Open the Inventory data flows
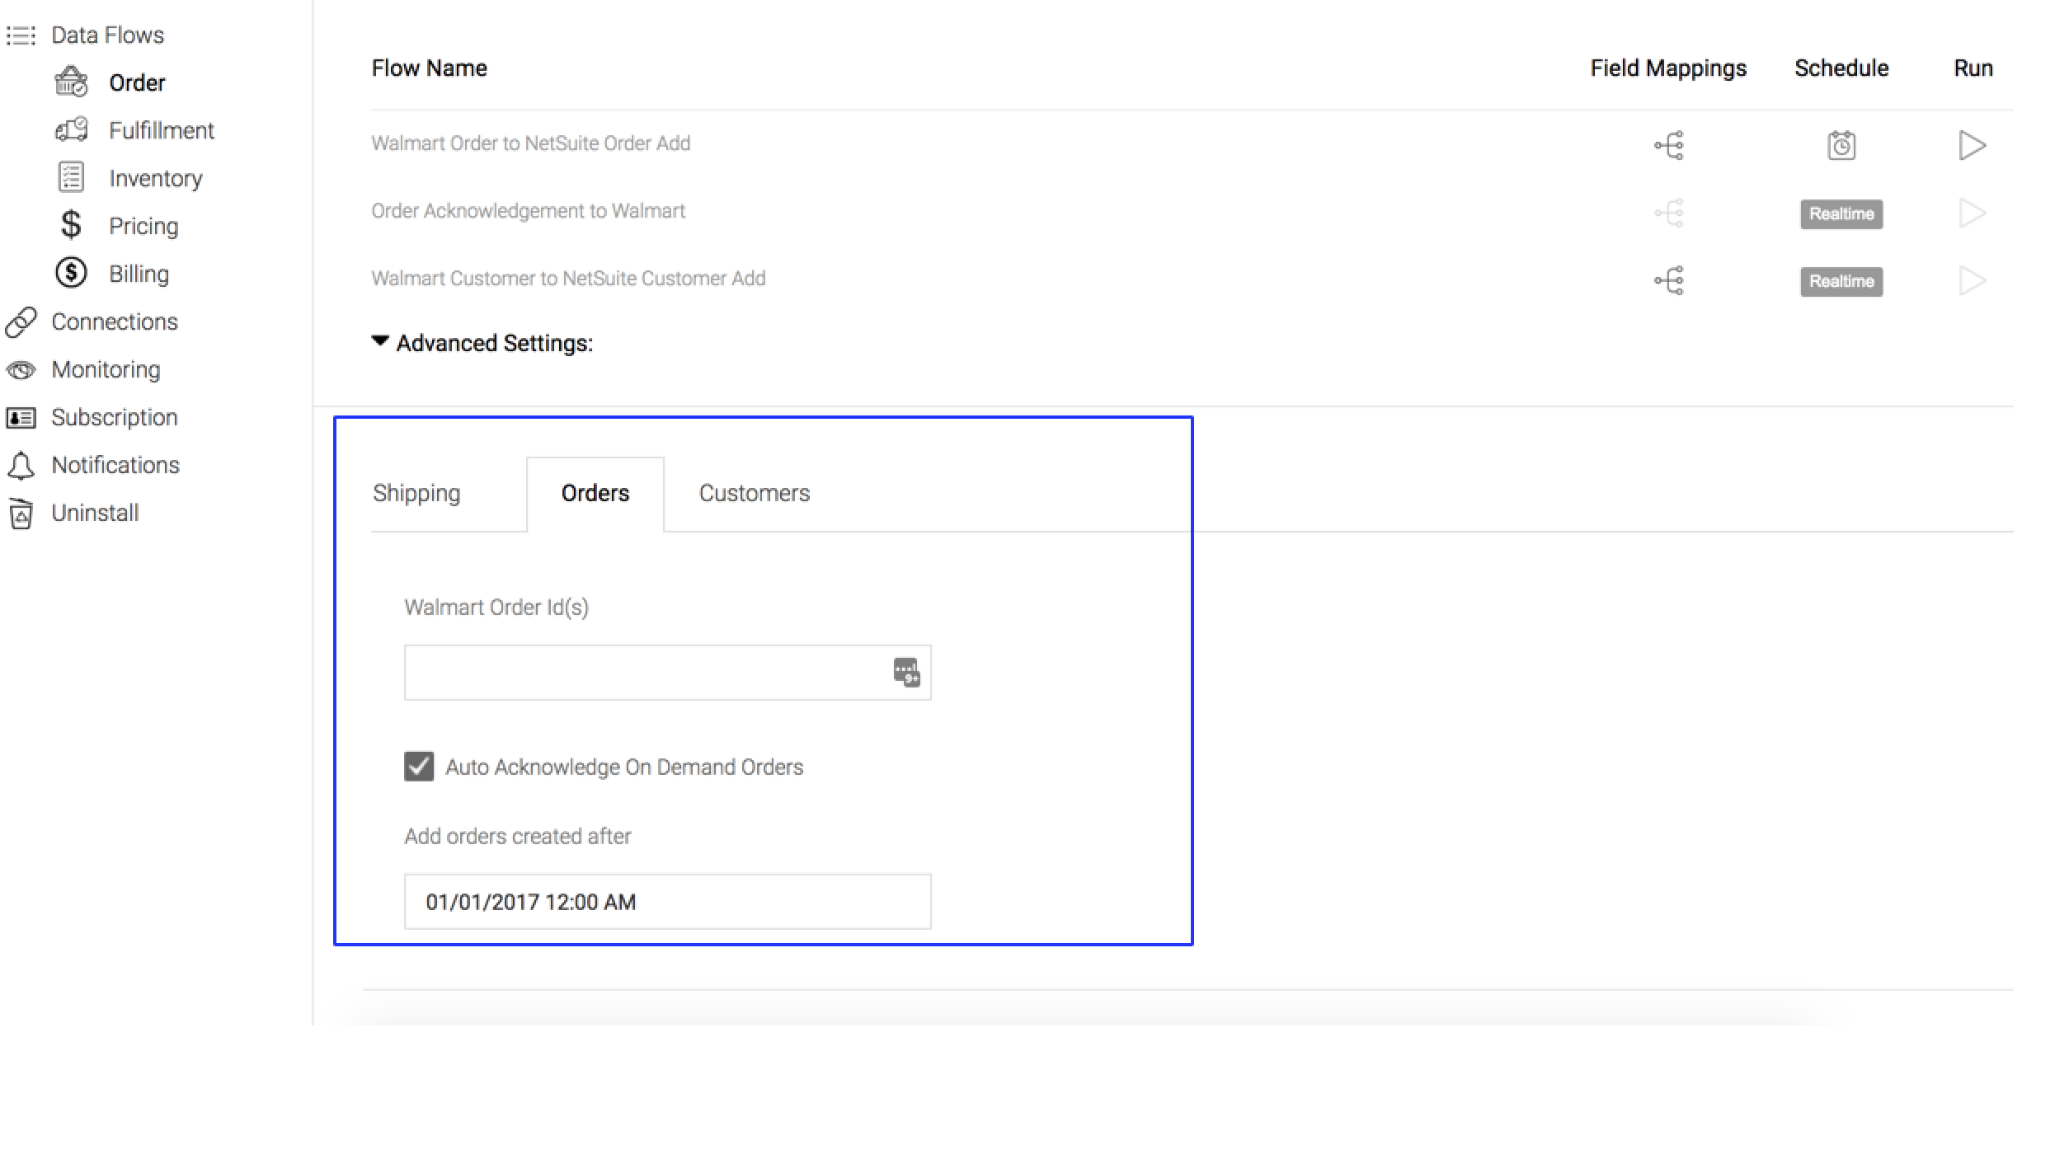The image size is (2055, 1159). click(x=156, y=178)
